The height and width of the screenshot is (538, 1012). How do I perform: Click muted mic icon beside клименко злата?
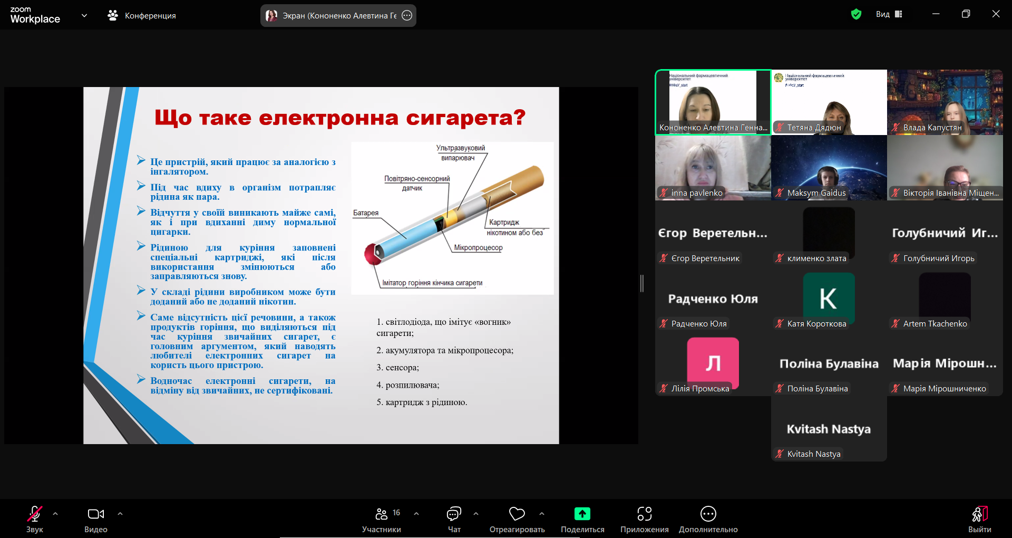pyautogui.click(x=780, y=258)
